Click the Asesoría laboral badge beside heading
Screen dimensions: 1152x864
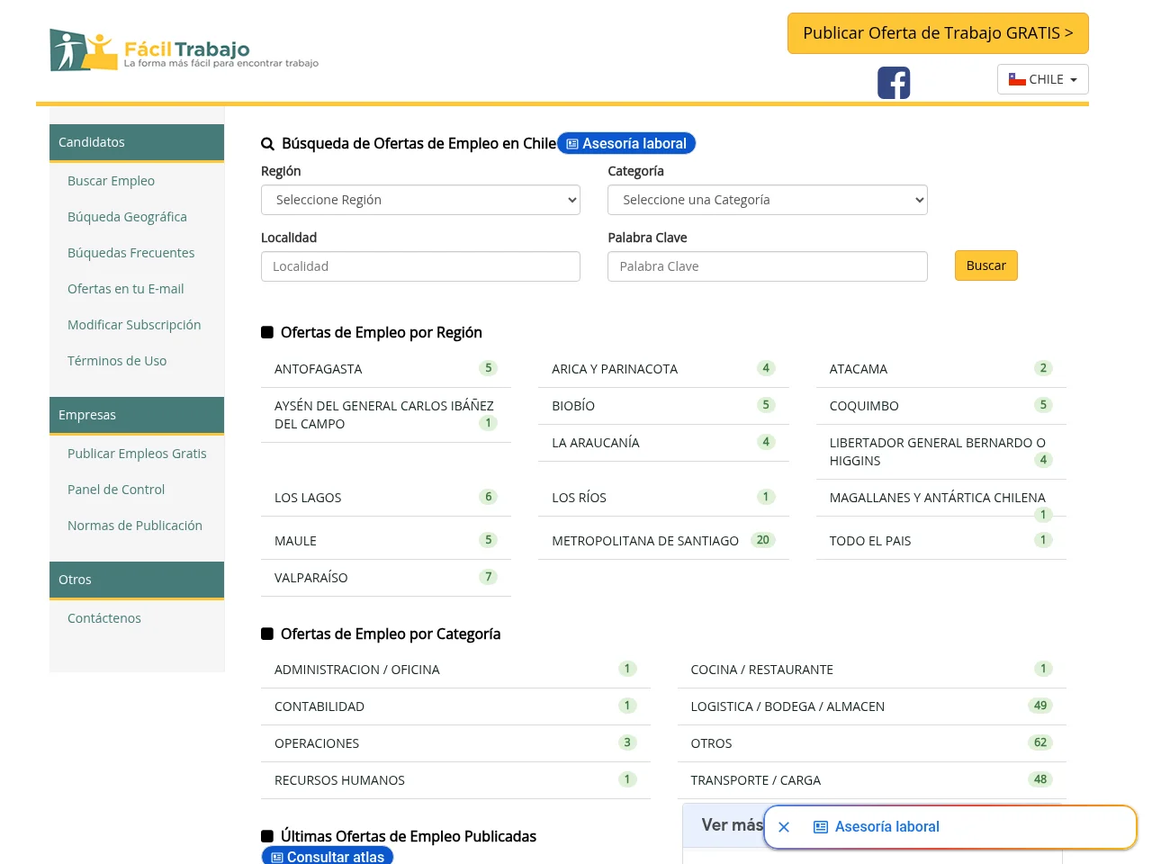point(626,143)
